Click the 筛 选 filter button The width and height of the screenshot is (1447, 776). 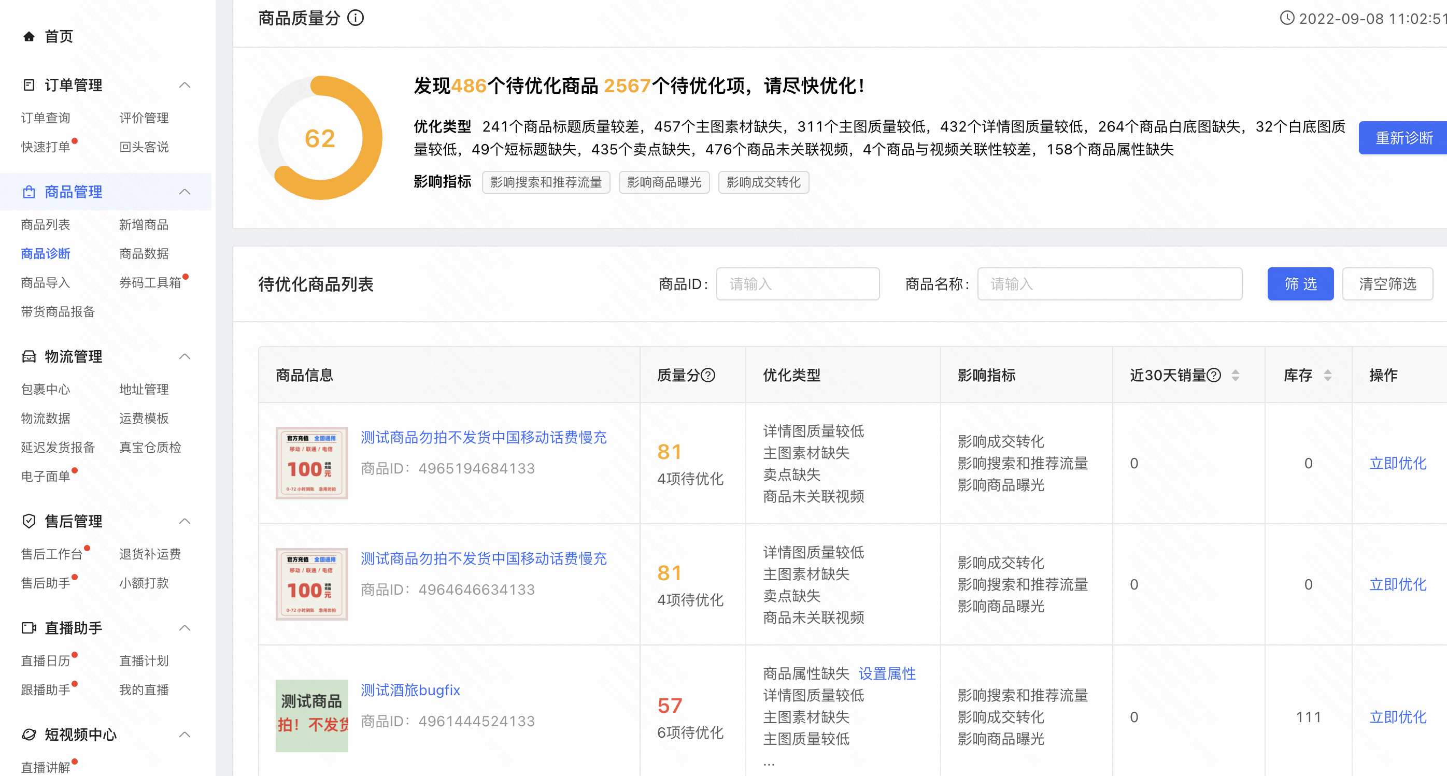coord(1300,284)
